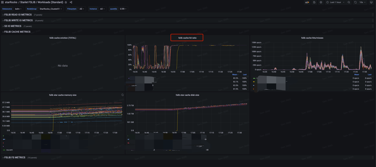
Task: Save the dashboard with the floppy disk icon
Action: (x=314, y=2)
